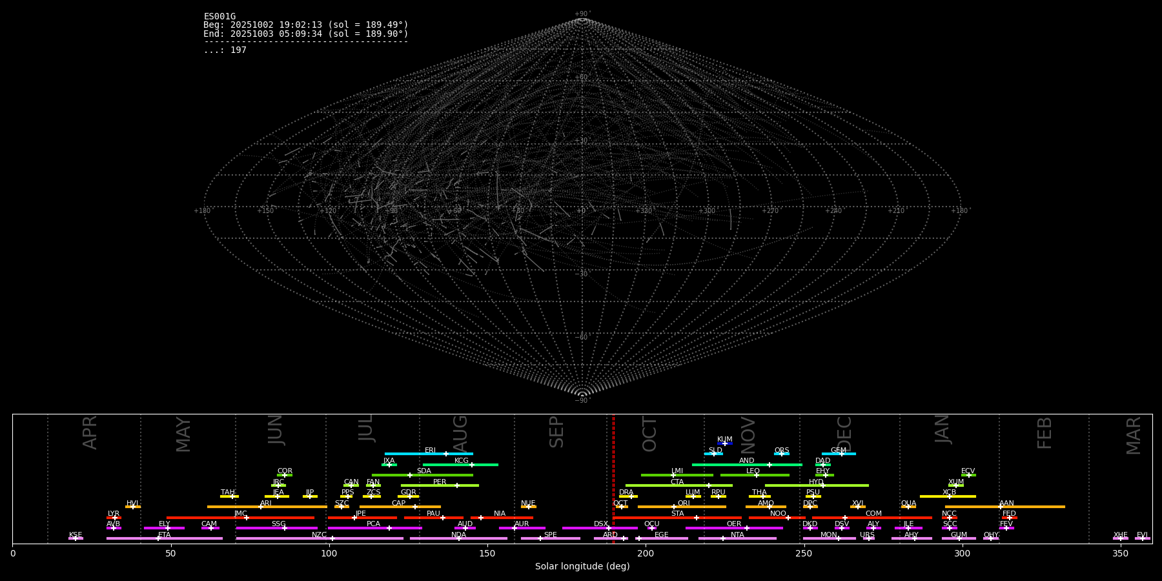Click the OCT shower label on the orange row
This screenshot has height=581, width=1162.
[x=620, y=504]
